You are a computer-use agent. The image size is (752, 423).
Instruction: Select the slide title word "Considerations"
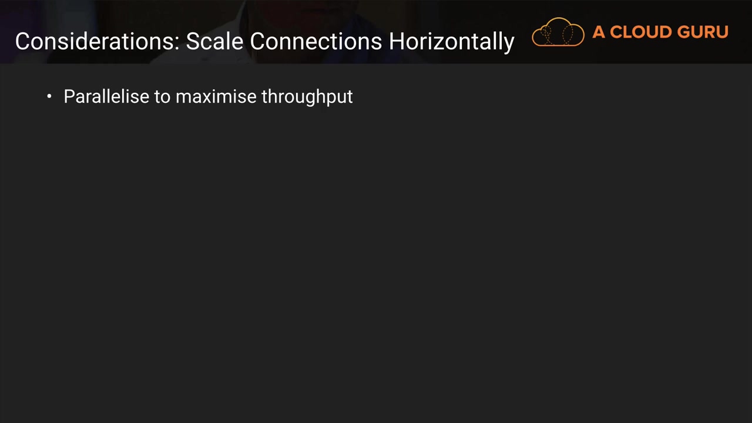pyautogui.click(x=95, y=41)
